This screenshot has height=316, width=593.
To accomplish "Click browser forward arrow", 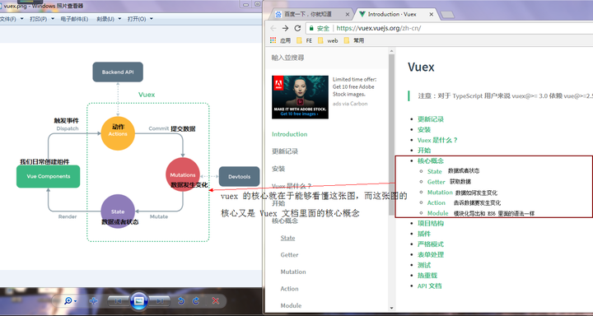I will point(285,28).
